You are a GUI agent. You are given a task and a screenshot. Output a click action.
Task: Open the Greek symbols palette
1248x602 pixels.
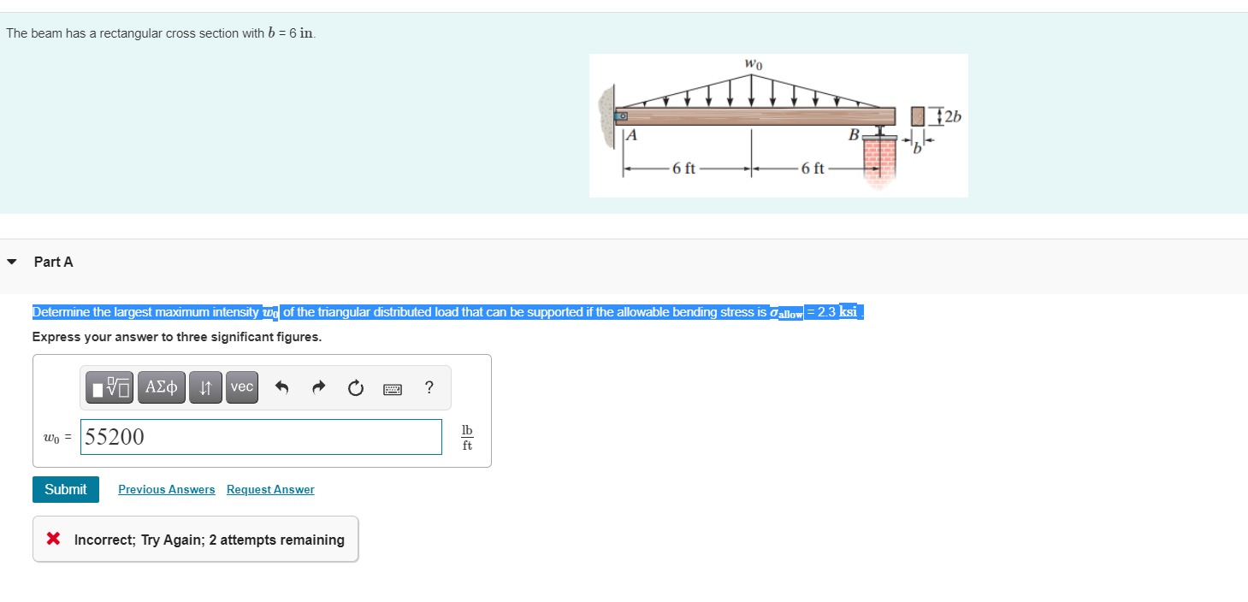click(x=161, y=387)
